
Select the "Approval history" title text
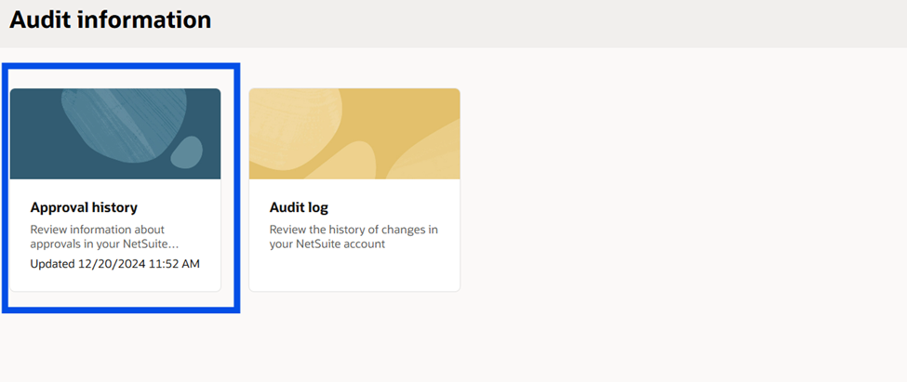[x=84, y=207]
